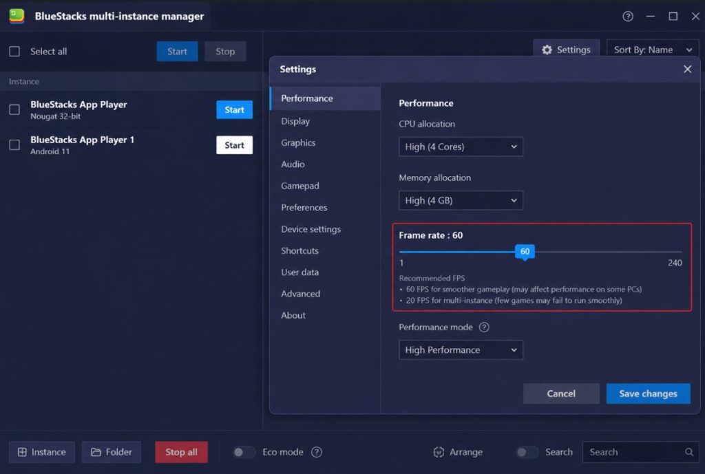Check the BlueStacks App Player Nougat 32-bit checkbox

14,109
